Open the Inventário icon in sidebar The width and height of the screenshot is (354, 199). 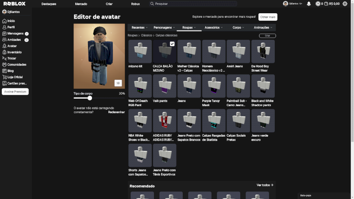click(x=4, y=52)
